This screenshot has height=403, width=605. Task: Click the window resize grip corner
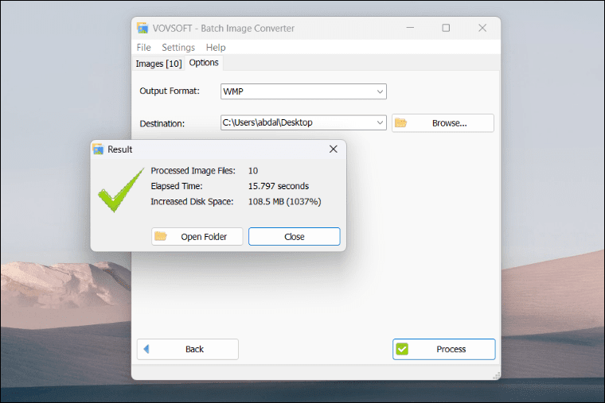[497, 376]
